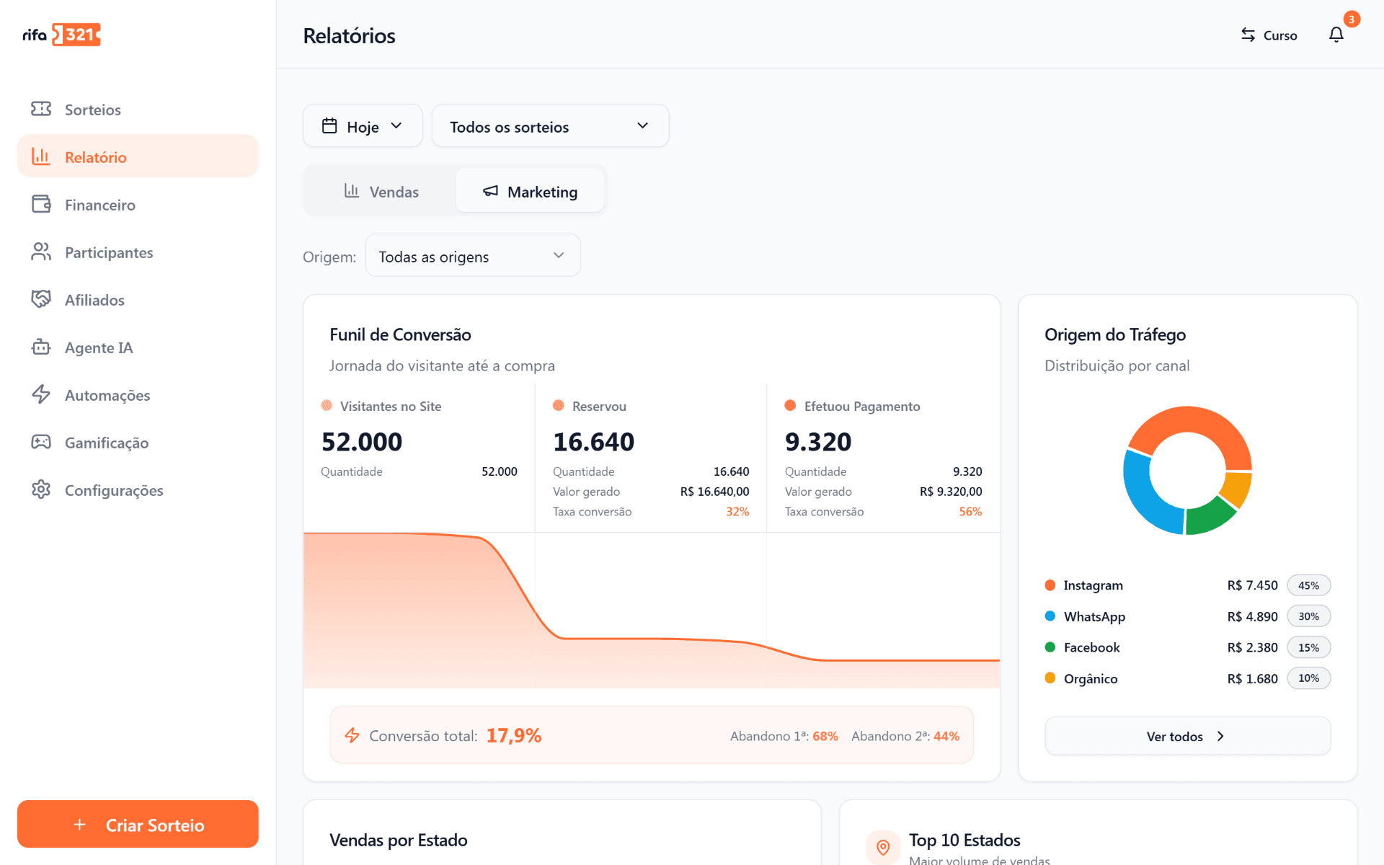Expand Todas as origens selector

coord(473,256)
